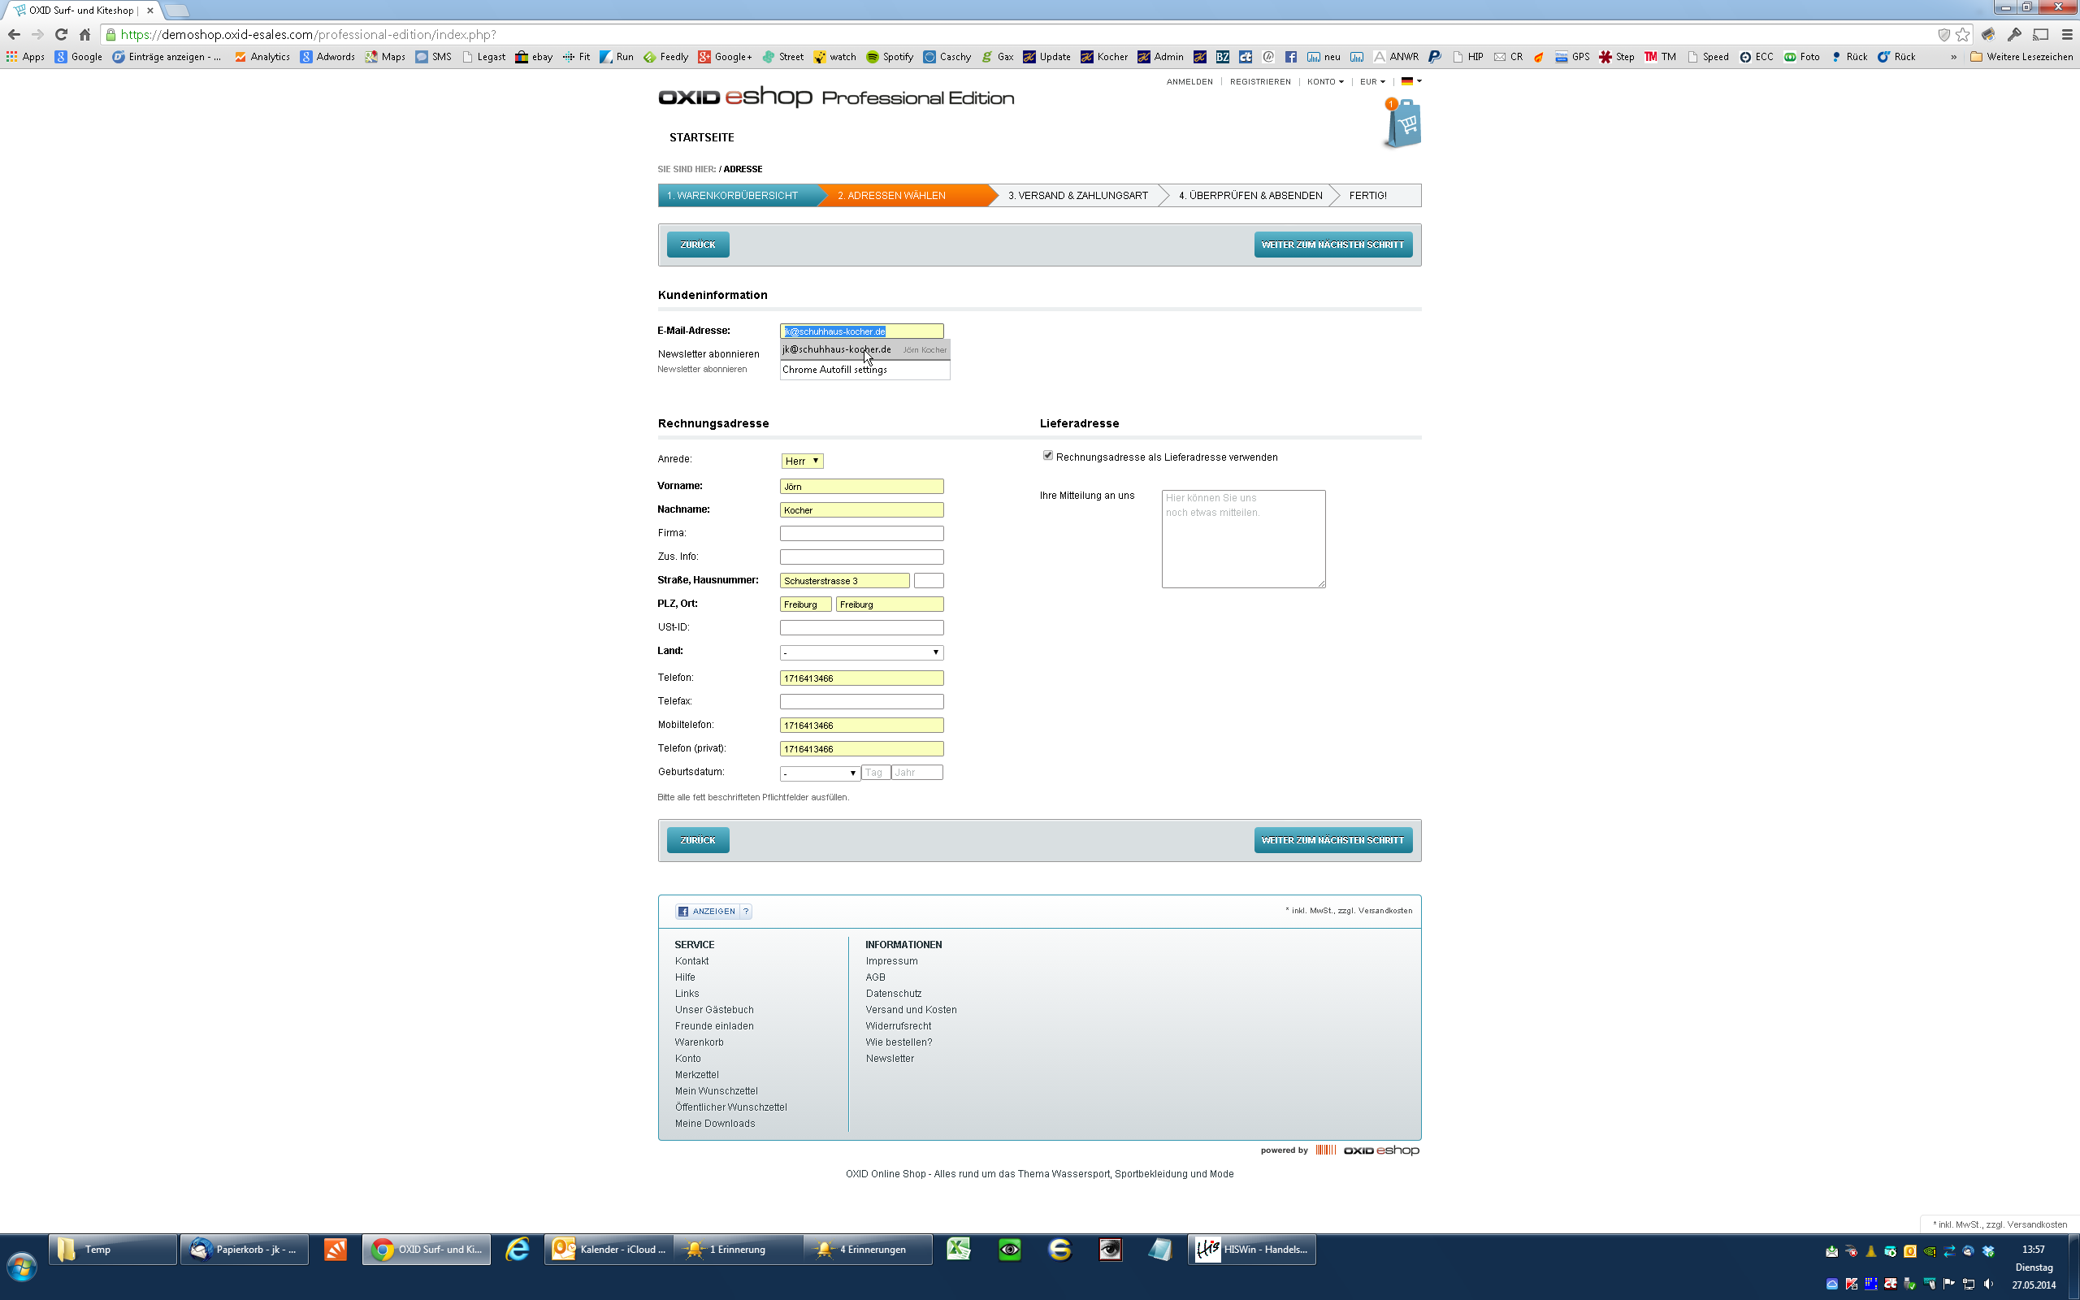Image resolution: width=2080 pixels, height=1300 pixels.
Task: Launch Internet Explorer from taskbar
Action: click(518, 1250)
